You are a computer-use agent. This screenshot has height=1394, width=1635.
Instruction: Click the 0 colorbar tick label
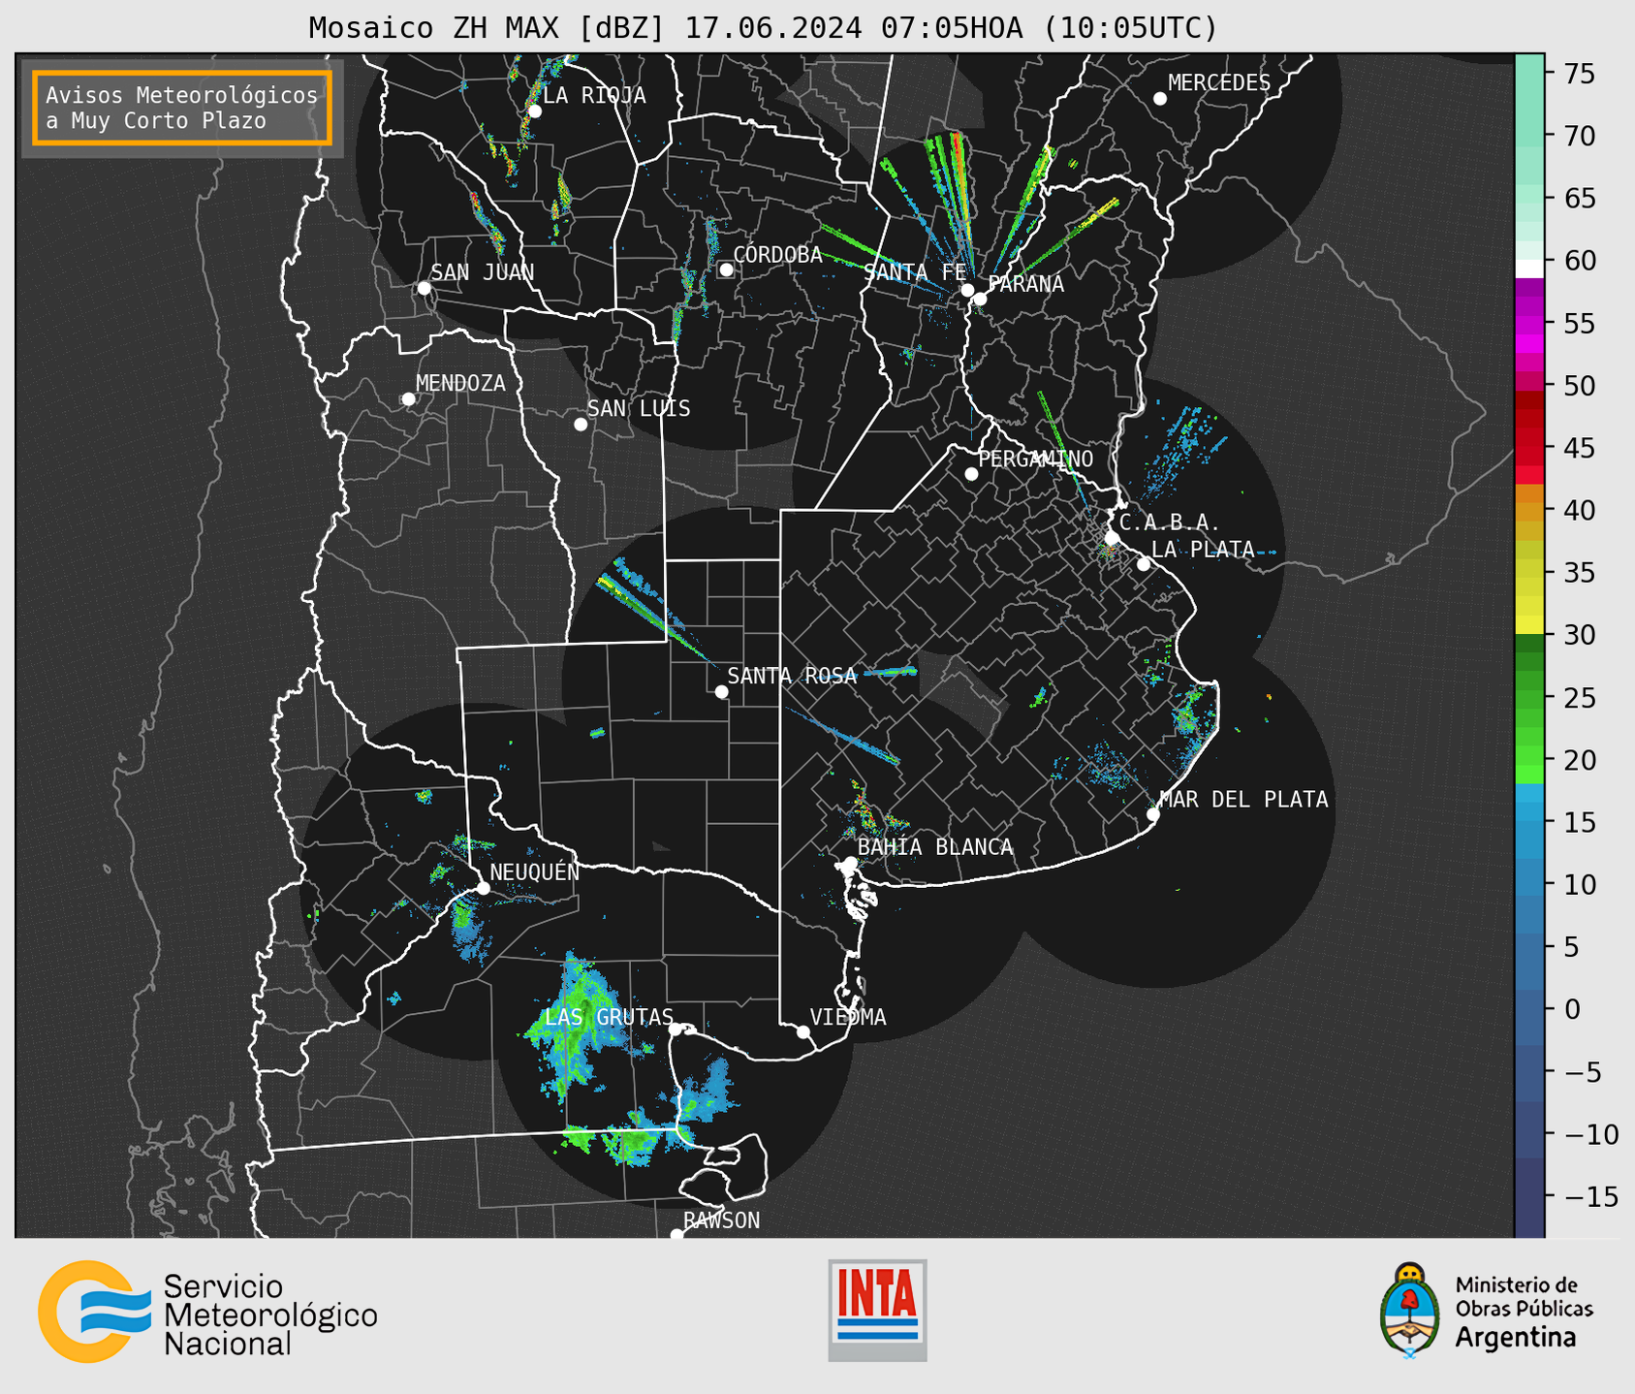click(x=1572, y=1009)
